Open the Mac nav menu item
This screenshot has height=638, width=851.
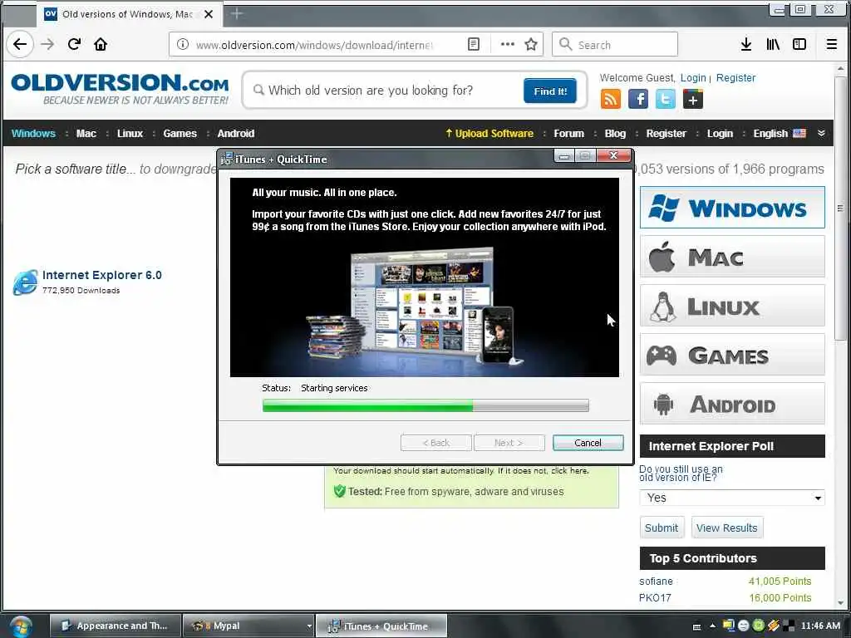click(x=86, y=134)
